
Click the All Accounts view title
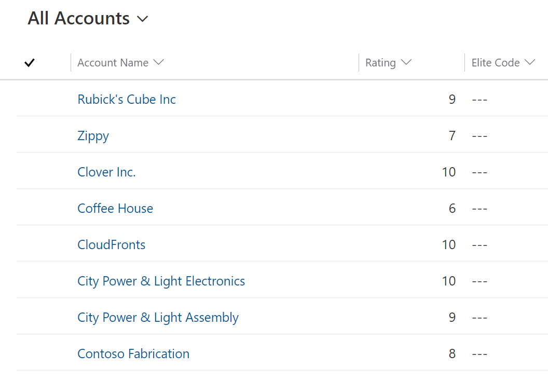coord(79,19)
